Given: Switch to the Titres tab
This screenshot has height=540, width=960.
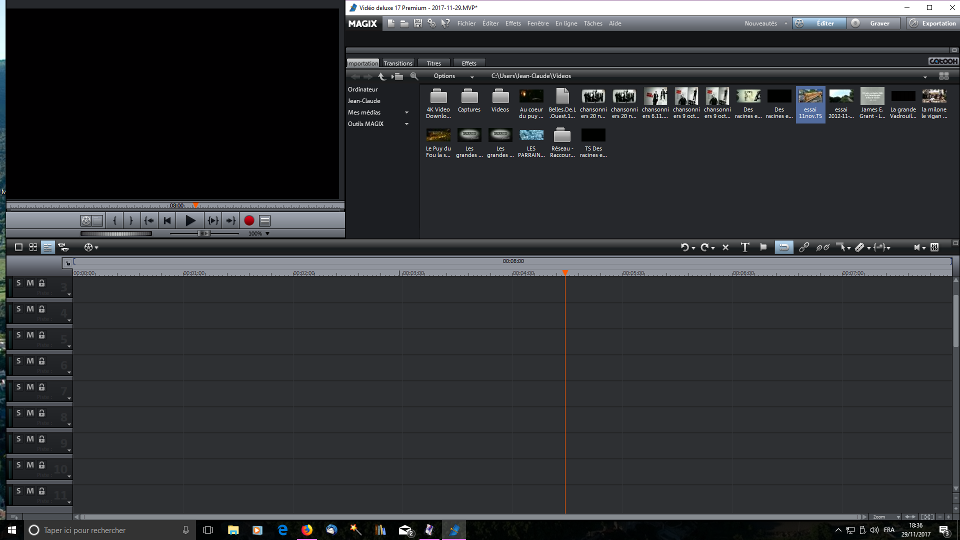Looking at the screenshot, I should (x=433, y=63).
